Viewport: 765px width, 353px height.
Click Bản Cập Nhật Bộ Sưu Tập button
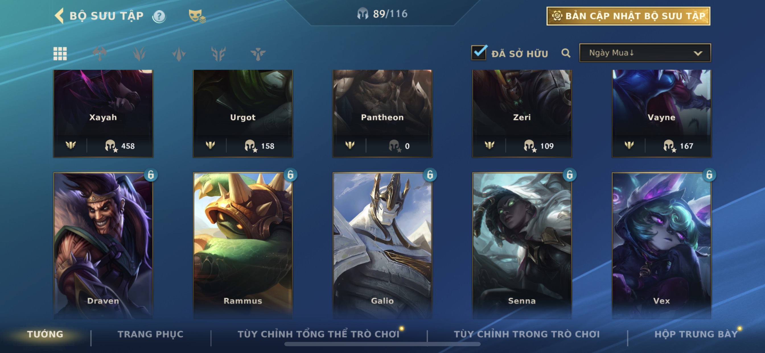[x=628, y=16]
